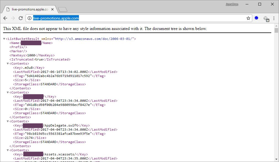The height and width of the screenshot is (162, 279).
Task: Click the s3.amazonaws.com xmlns attribute value
Action: 94,39
